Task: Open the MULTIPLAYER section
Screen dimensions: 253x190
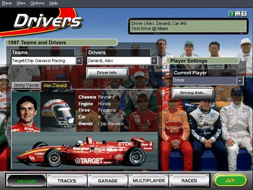Action: [x=149, y=181]
